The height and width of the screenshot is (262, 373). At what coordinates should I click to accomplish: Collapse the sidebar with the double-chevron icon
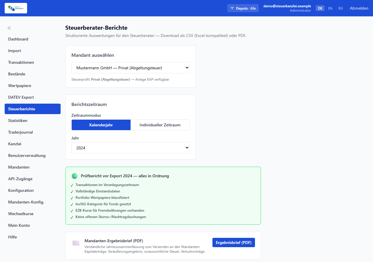(9, 28)
